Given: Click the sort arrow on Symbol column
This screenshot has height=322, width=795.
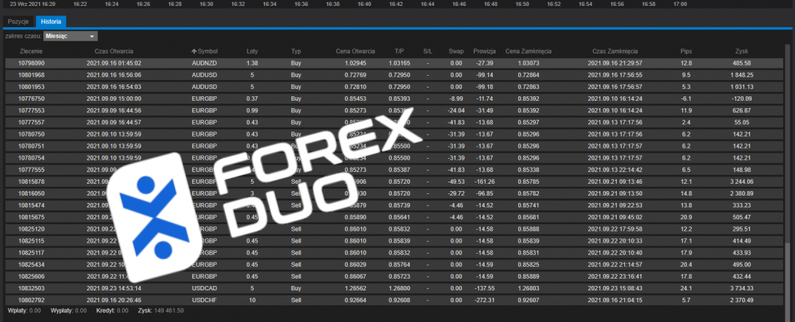Looking at the screenshot, I should (x=194, y=51).
